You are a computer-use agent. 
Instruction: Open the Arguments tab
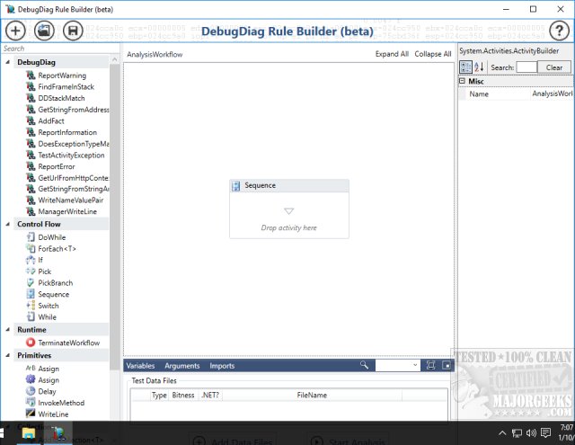pos(182,365)
